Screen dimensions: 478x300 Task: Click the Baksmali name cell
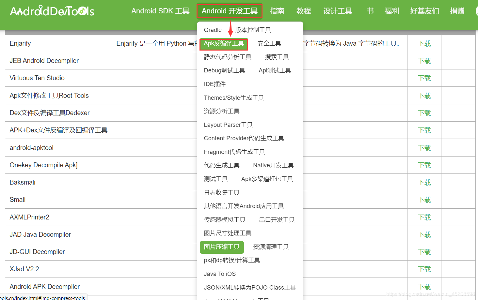[x=58, y=182]
